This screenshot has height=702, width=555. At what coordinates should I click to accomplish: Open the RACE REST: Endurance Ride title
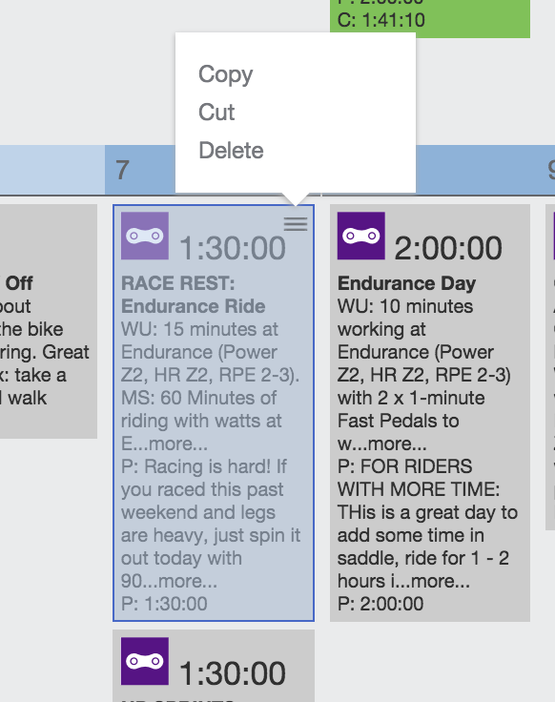click(x=194, y=295)
